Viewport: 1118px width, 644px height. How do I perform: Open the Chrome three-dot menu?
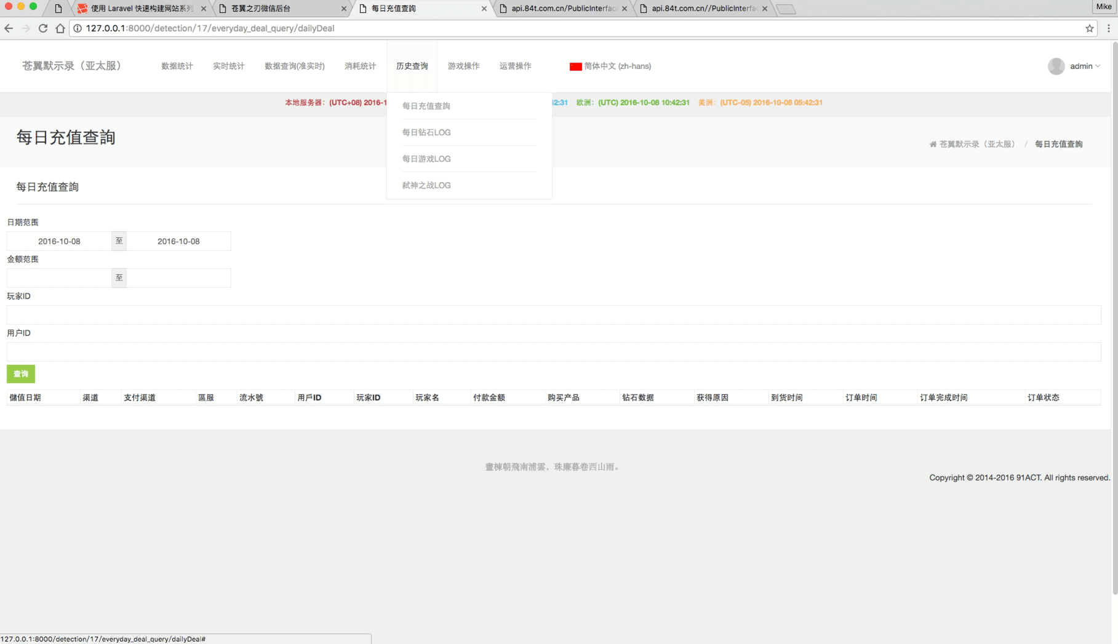point(1109,28)
